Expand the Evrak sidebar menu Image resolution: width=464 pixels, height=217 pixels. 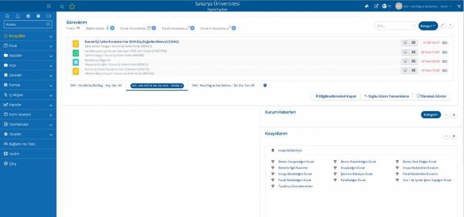pos(28,46)
